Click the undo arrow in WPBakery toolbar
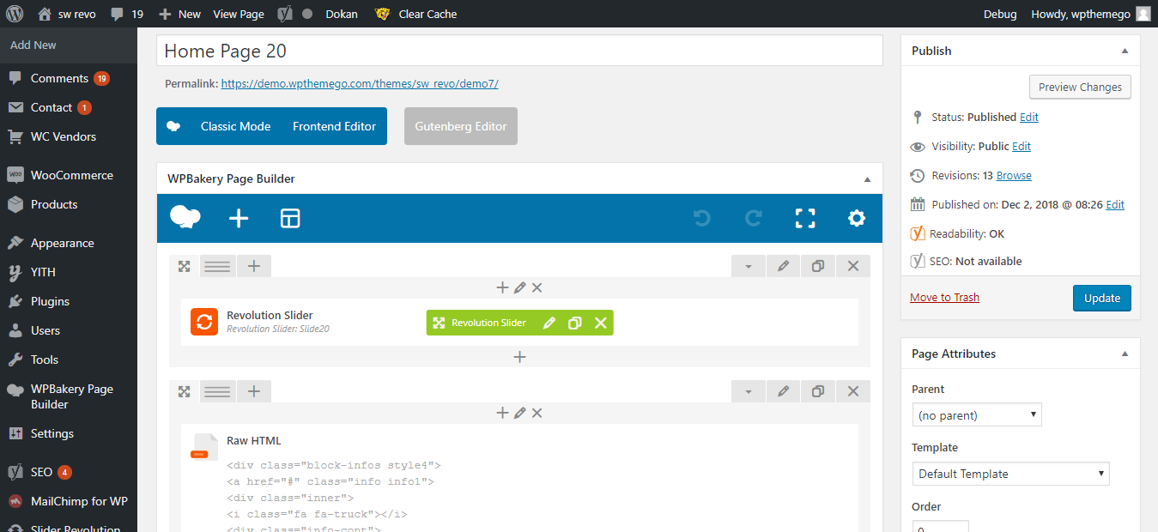This screenshot has width=1158, height=532. tap(702, 219)
